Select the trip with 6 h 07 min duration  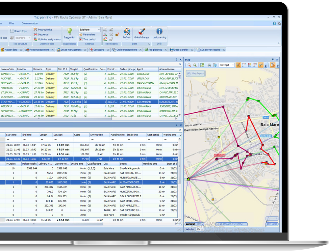coord(89,145)
